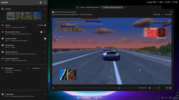Image resolution: width=179 pixels, height=100 pixels.
Task: Expand the Галерея section arrow
Action: [45, 9]
